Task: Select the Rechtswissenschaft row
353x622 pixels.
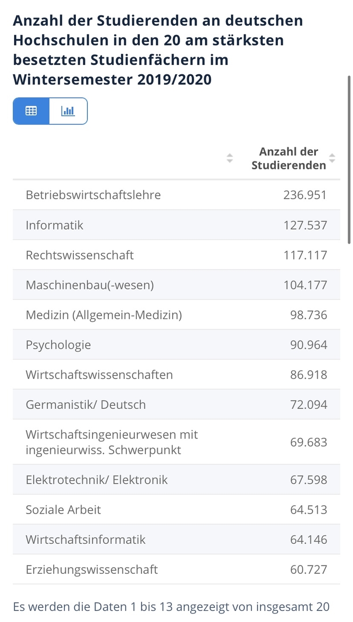Action: (176, 255)
